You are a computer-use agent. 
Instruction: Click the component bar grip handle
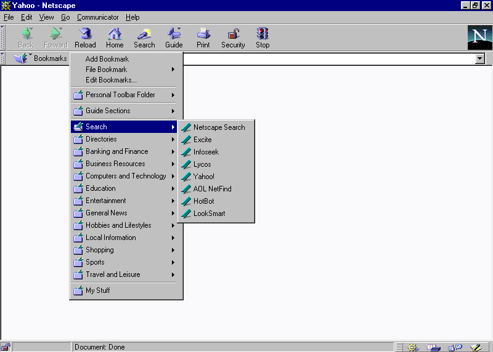pyautogui.click(x=399, y=347)
